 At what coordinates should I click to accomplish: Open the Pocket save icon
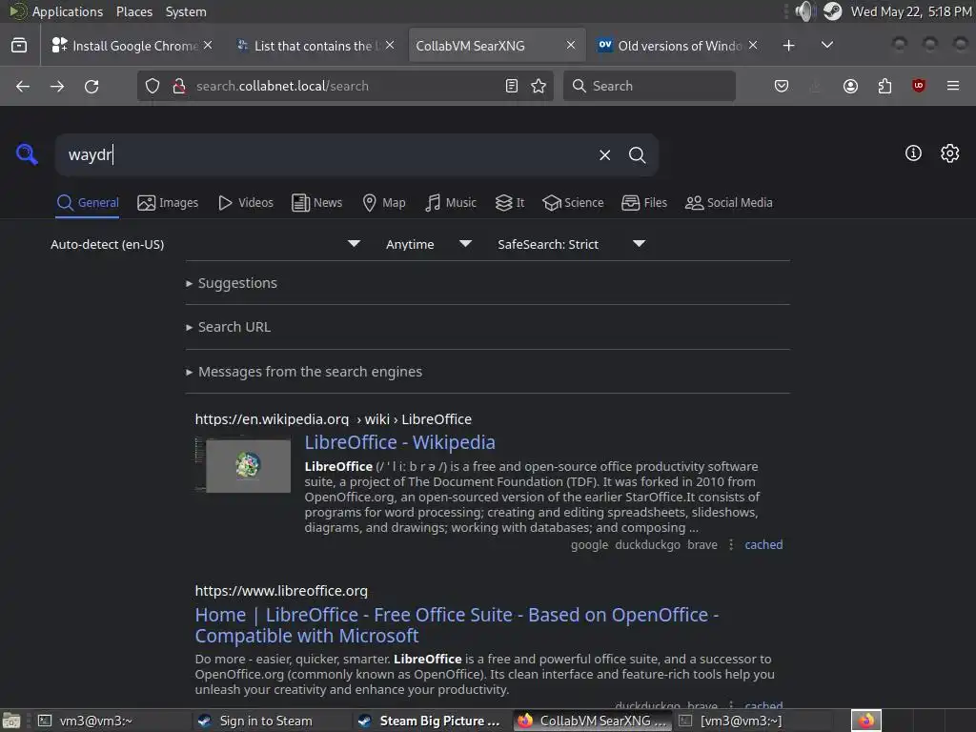click(782, 86)
